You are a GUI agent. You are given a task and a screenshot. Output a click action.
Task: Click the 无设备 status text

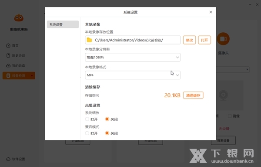click(x=224, y=129)
